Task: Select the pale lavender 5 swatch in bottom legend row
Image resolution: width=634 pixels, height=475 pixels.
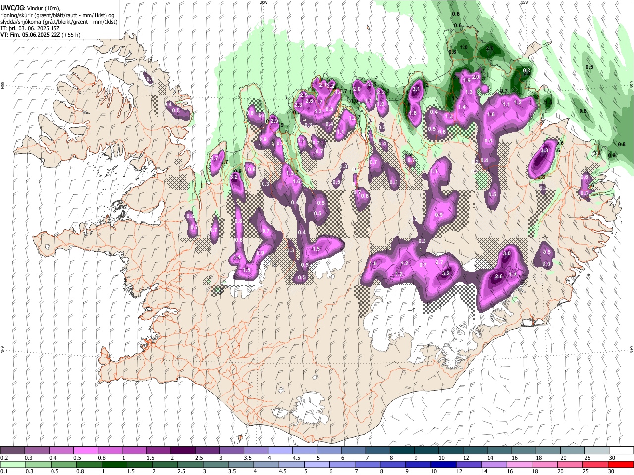Action: point(317,464)
